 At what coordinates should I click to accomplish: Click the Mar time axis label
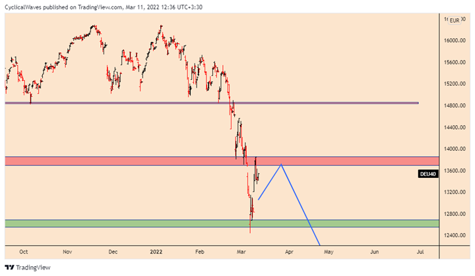(241, 252)
